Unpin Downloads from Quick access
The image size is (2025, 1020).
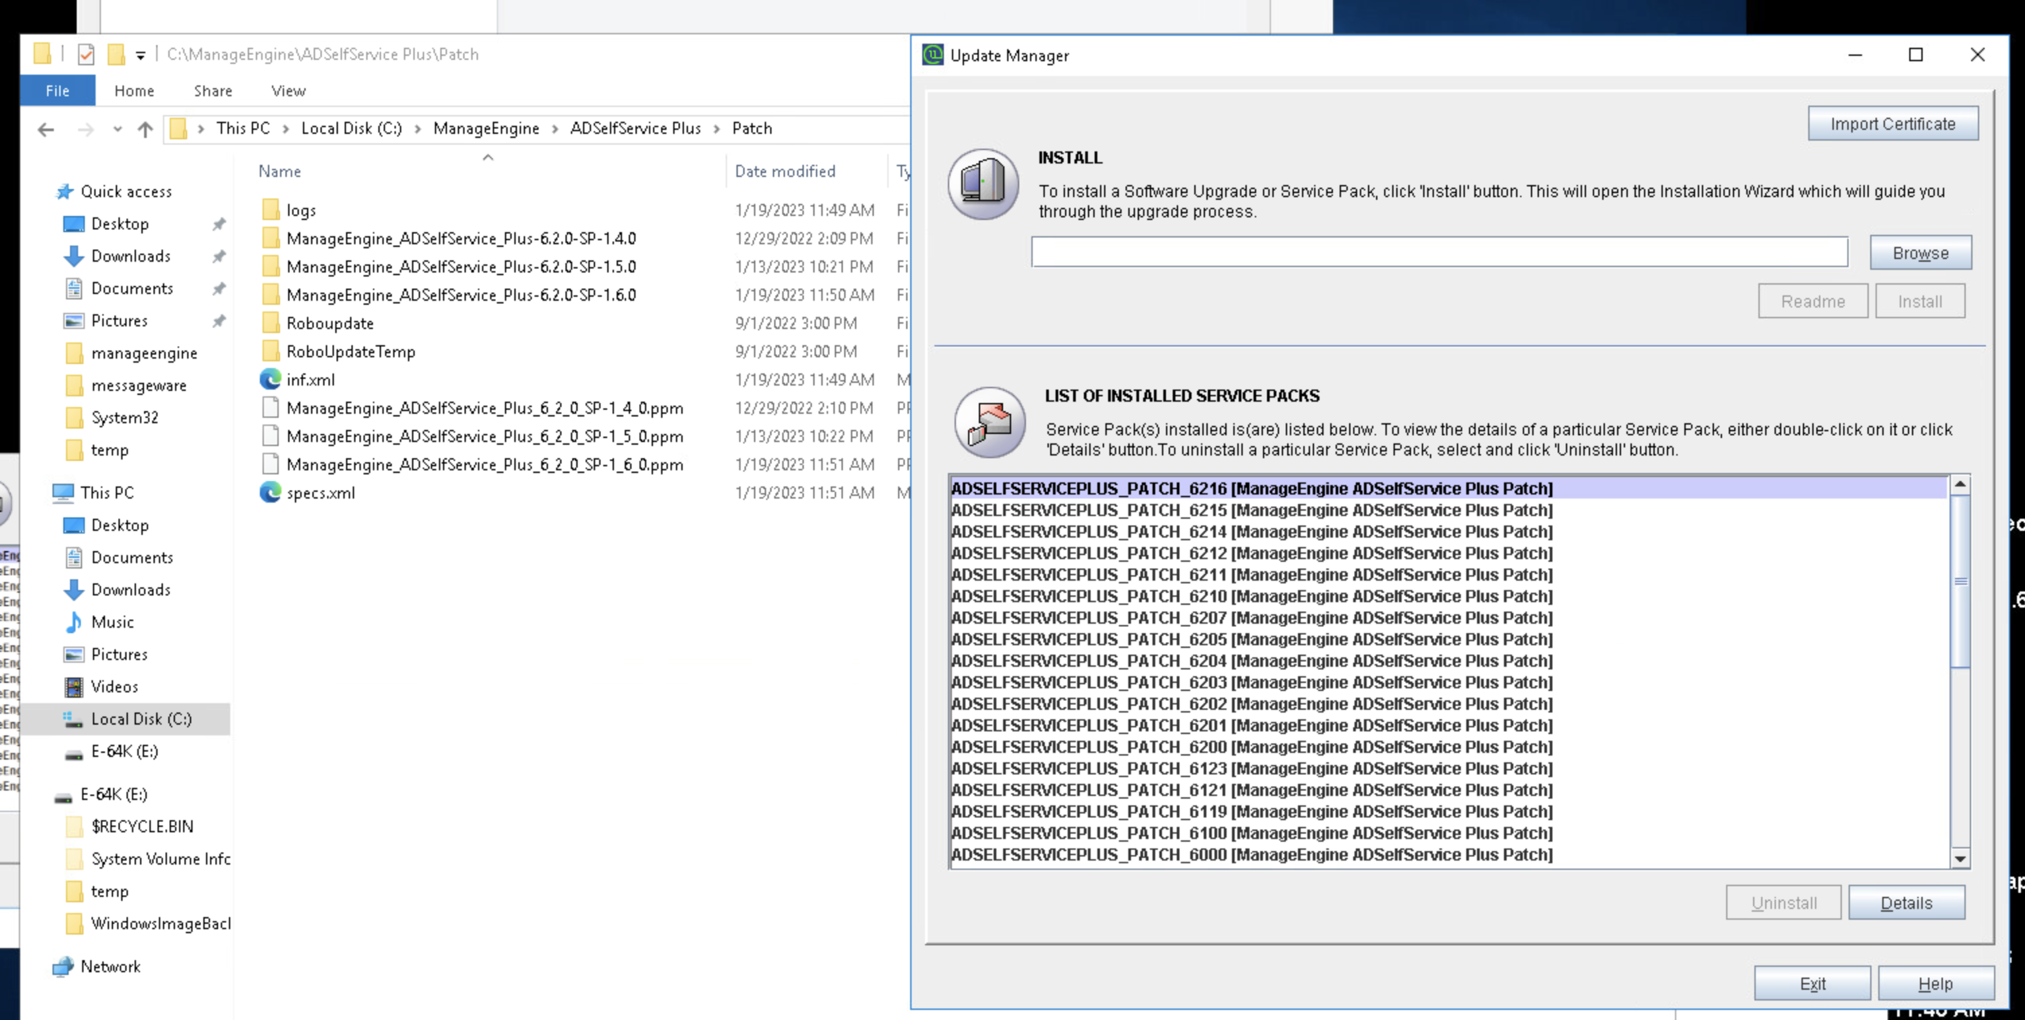coord(219,256)
